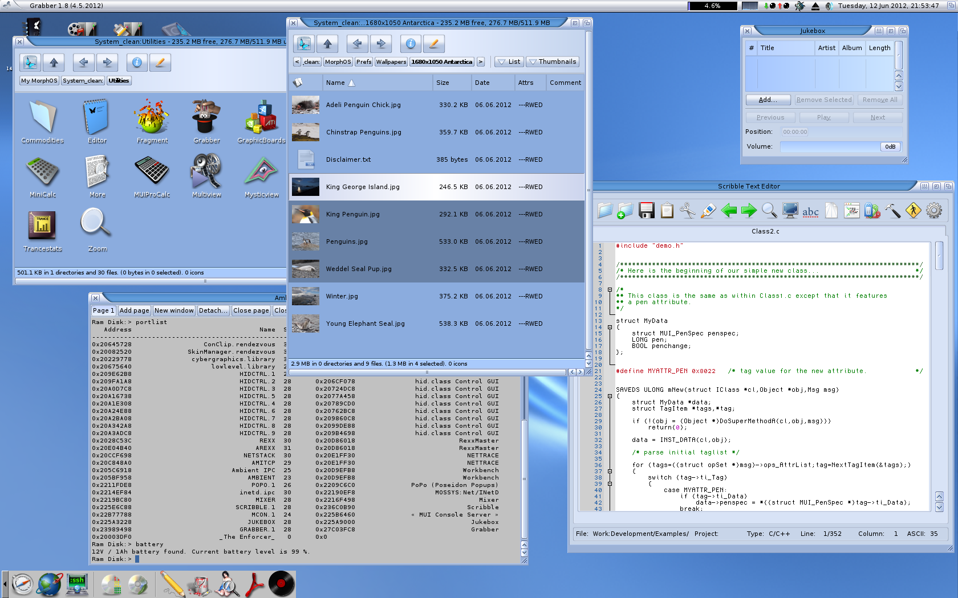Open the List view mode dropdown
Image resolution: width=958 pixels, height=598 pixels.
[509, 62]
